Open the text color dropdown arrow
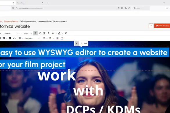Image resolution: width=170 pixels, height=113 pixels. pyautogui.click(x=56, y=33)
